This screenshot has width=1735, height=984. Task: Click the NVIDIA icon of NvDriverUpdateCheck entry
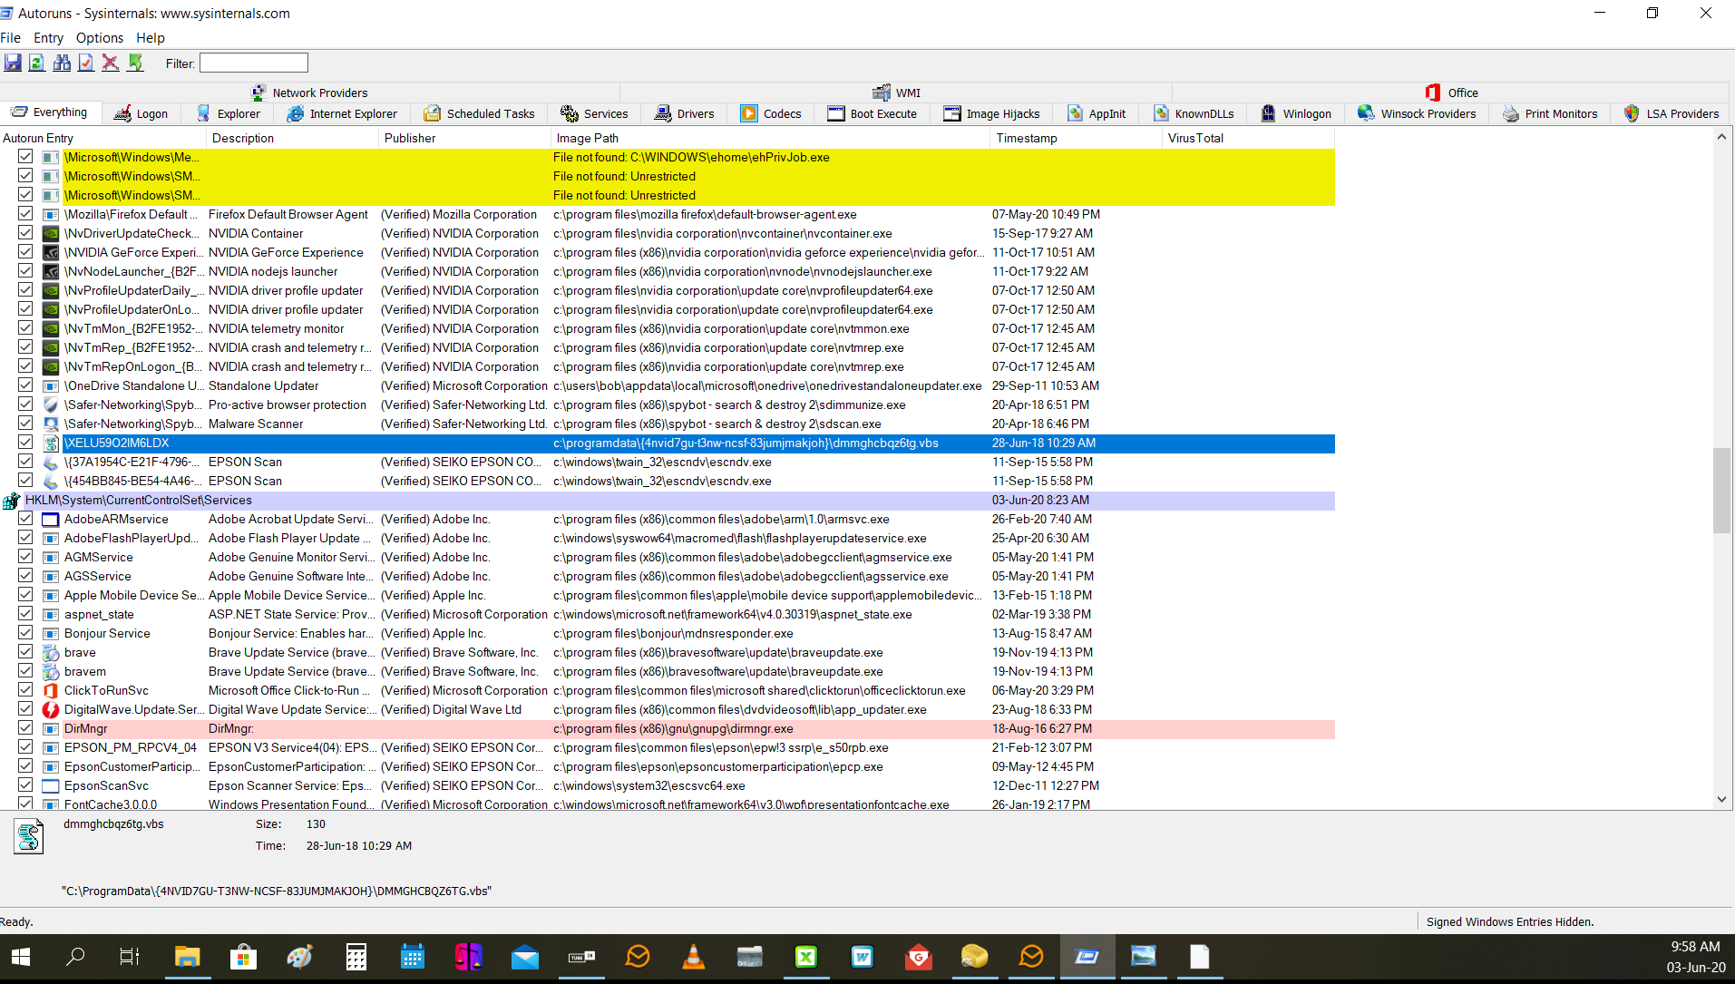pos(51,234)
